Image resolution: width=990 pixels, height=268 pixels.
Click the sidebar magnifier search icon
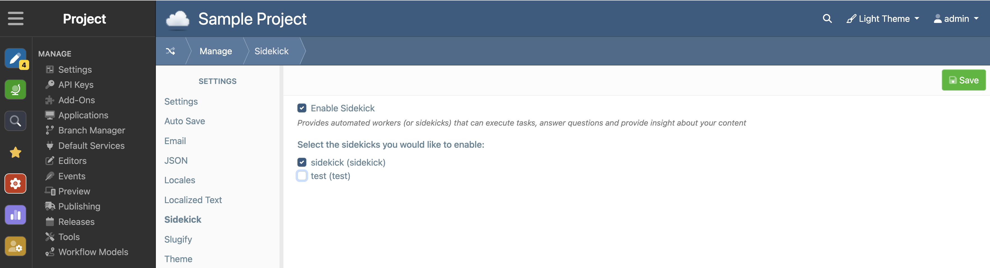(x=15, y=121)
